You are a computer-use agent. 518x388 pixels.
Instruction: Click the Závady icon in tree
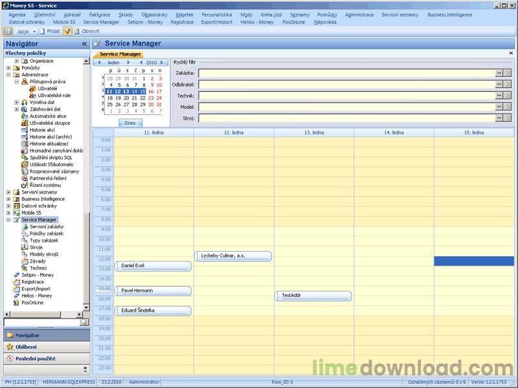[25, 261]
